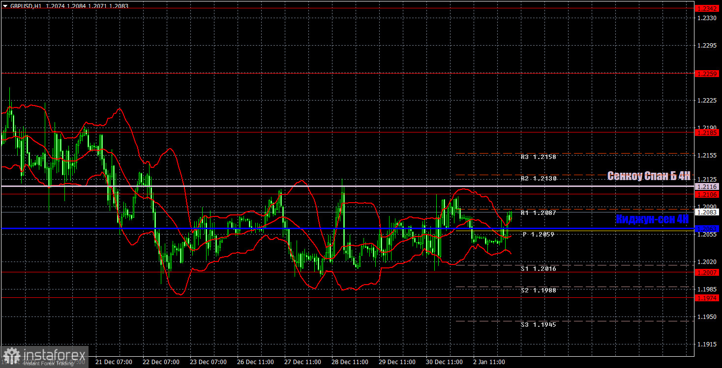The width and height of the screenshot is (722, 368).
Task: Click the 2 Jan 11:00 time axis label
Action: pyautogui.click(x=490, y=362)
